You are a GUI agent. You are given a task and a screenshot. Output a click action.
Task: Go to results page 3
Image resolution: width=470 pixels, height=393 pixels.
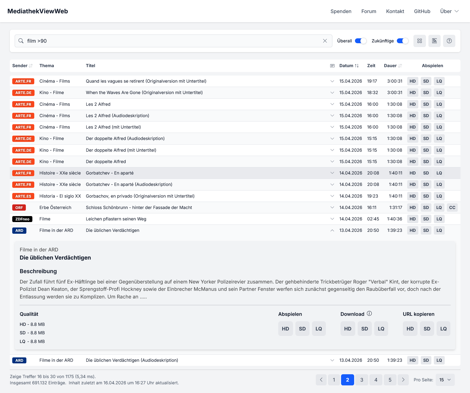point(362,380)
